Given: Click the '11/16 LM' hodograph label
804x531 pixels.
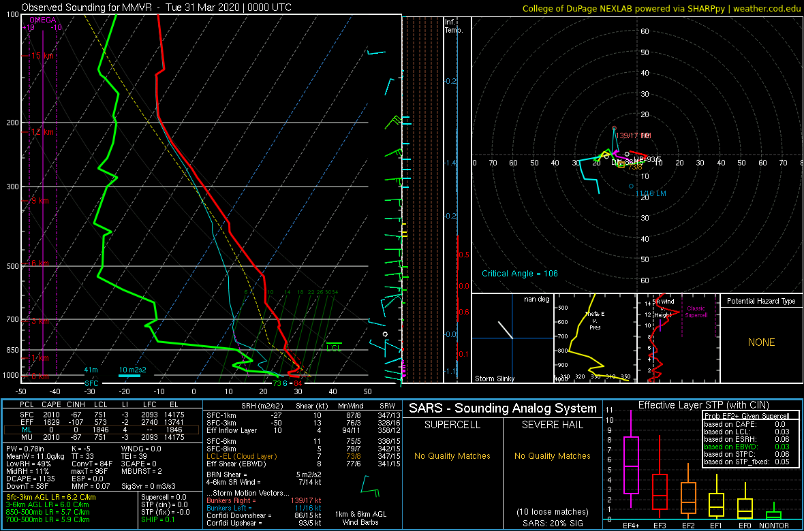Looking at the screenshot, I should coord(649,193).
